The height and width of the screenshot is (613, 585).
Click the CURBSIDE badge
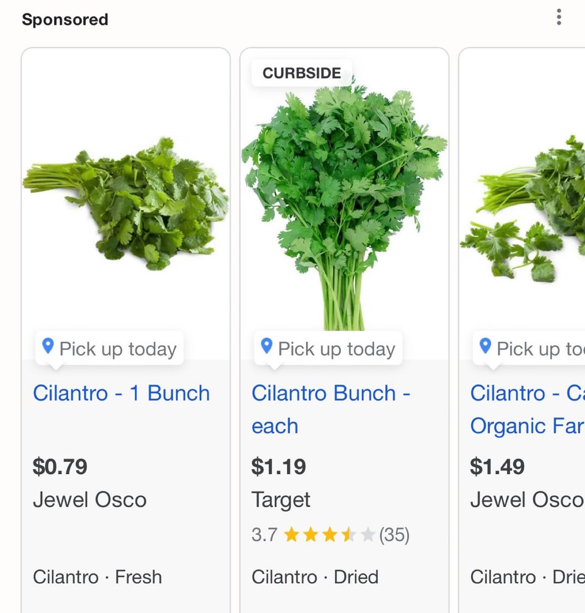point(302,73)
